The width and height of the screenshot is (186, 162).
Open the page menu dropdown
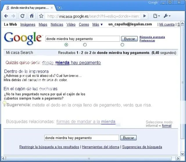tap(157, 16)
